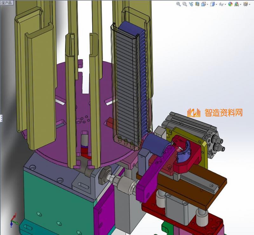Click the XYZ orientation triad
Screen dimensions: 254x235
[x=13, y=219]
